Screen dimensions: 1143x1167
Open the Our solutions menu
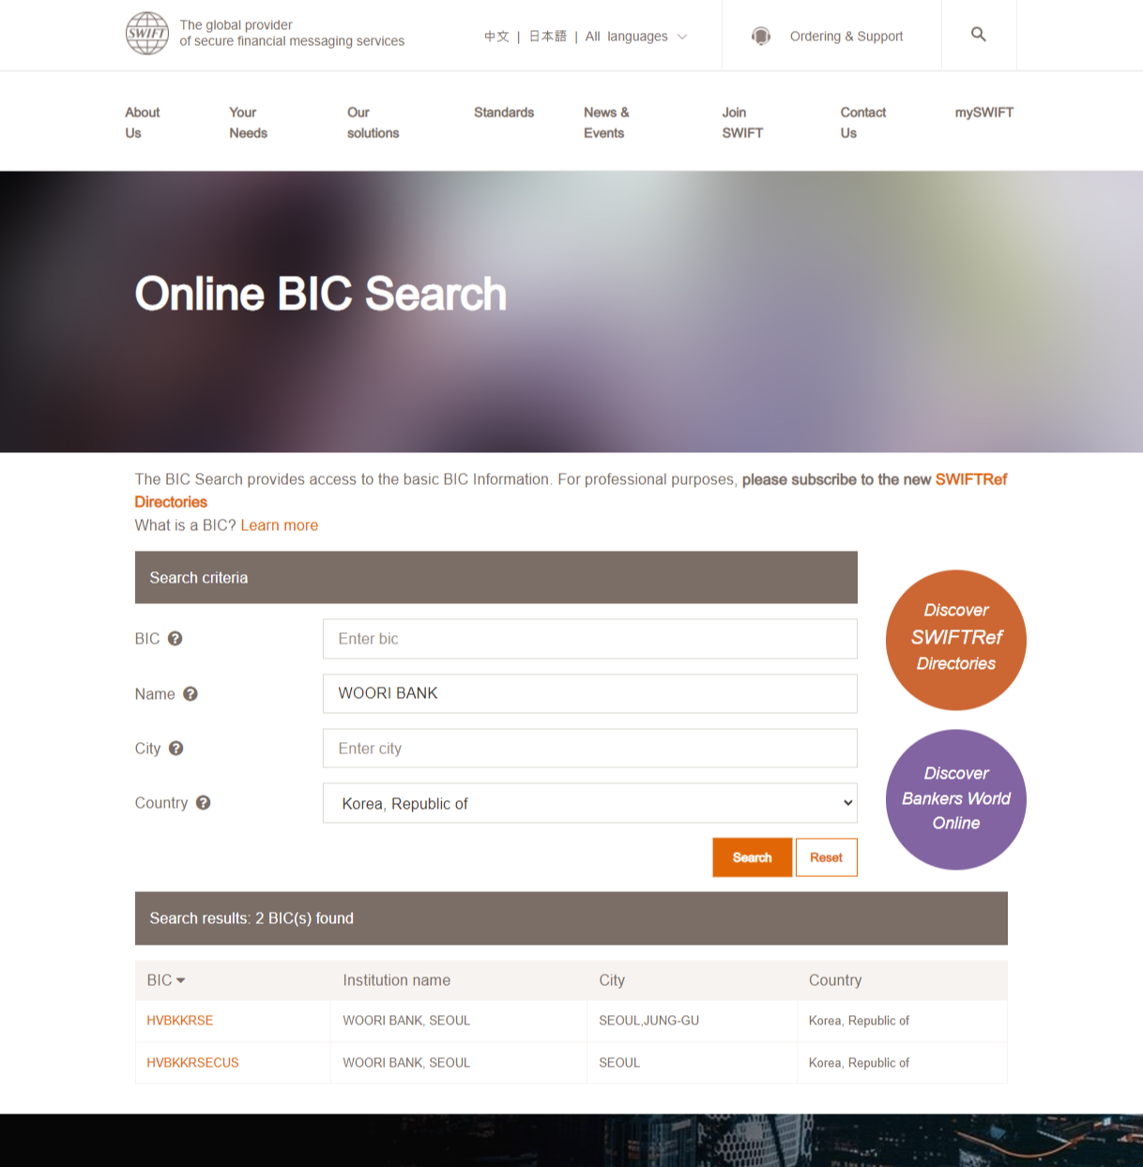(x=373, y=123)
